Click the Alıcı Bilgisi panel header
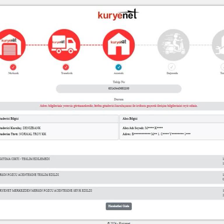Screen dimensions: 224x224 pyautogui.click(x=172, y=119)
